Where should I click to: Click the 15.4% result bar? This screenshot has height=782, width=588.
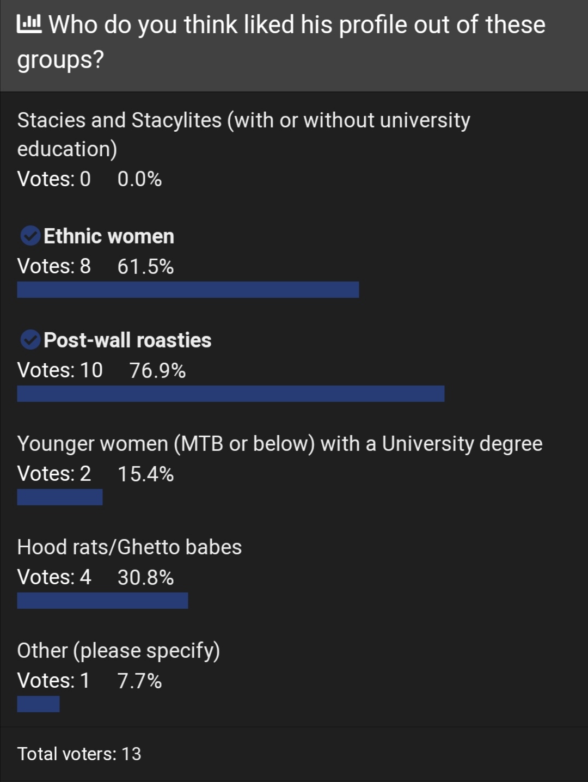[60, 497]
